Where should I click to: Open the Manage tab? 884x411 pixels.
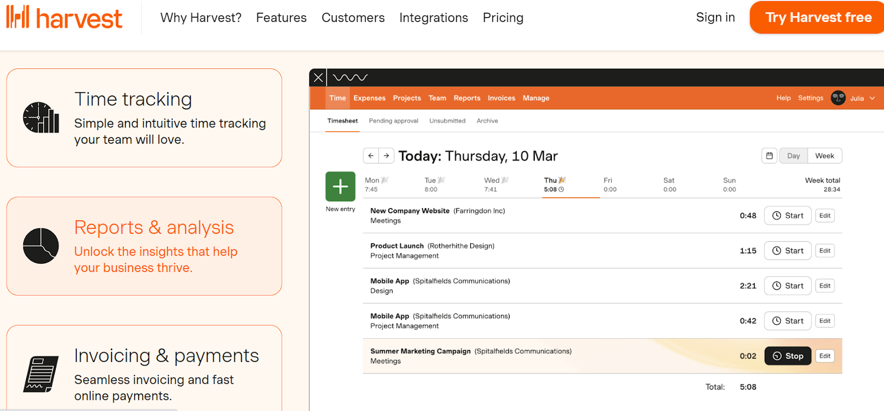pyautogui.click(x=536, y=98)
